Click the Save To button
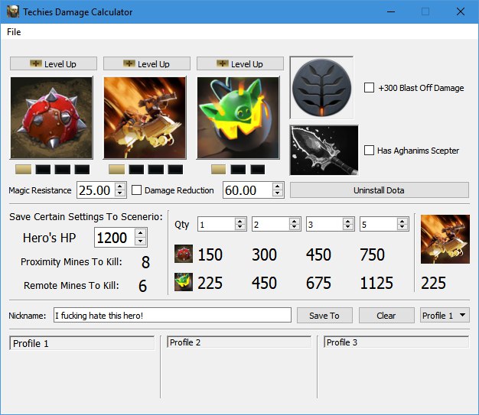This screenshot has height=415, width=479. [324, 316]
